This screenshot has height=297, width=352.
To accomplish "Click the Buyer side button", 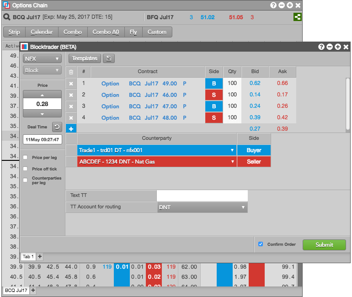I will (x=254, y=150).
